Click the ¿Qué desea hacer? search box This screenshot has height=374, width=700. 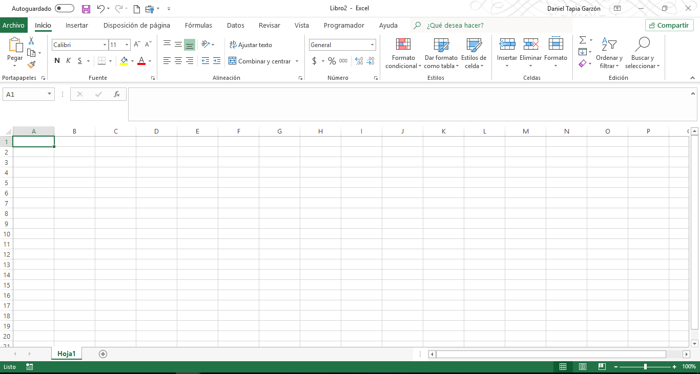point(492,25)
